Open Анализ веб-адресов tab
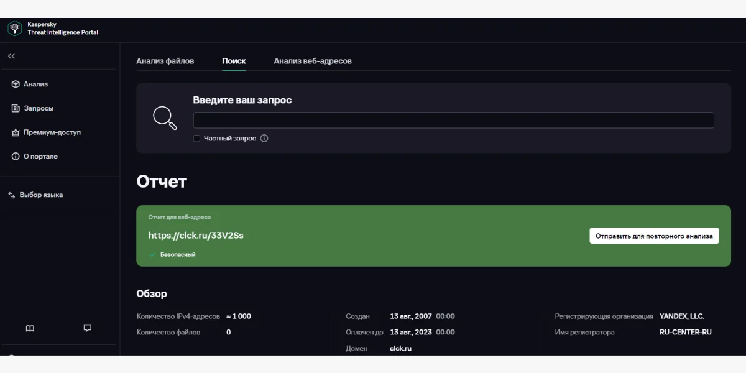 [313, 61]
